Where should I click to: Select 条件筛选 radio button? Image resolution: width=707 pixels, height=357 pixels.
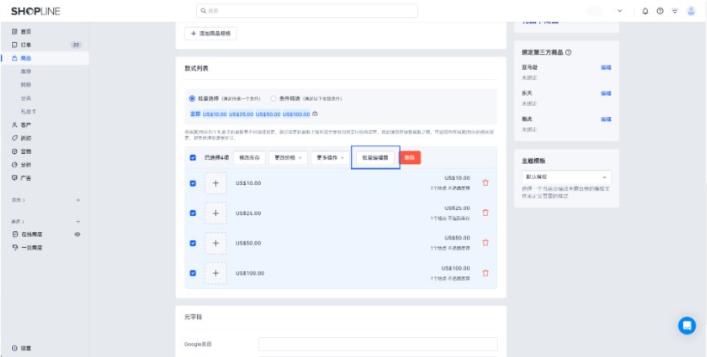[274, 98]
